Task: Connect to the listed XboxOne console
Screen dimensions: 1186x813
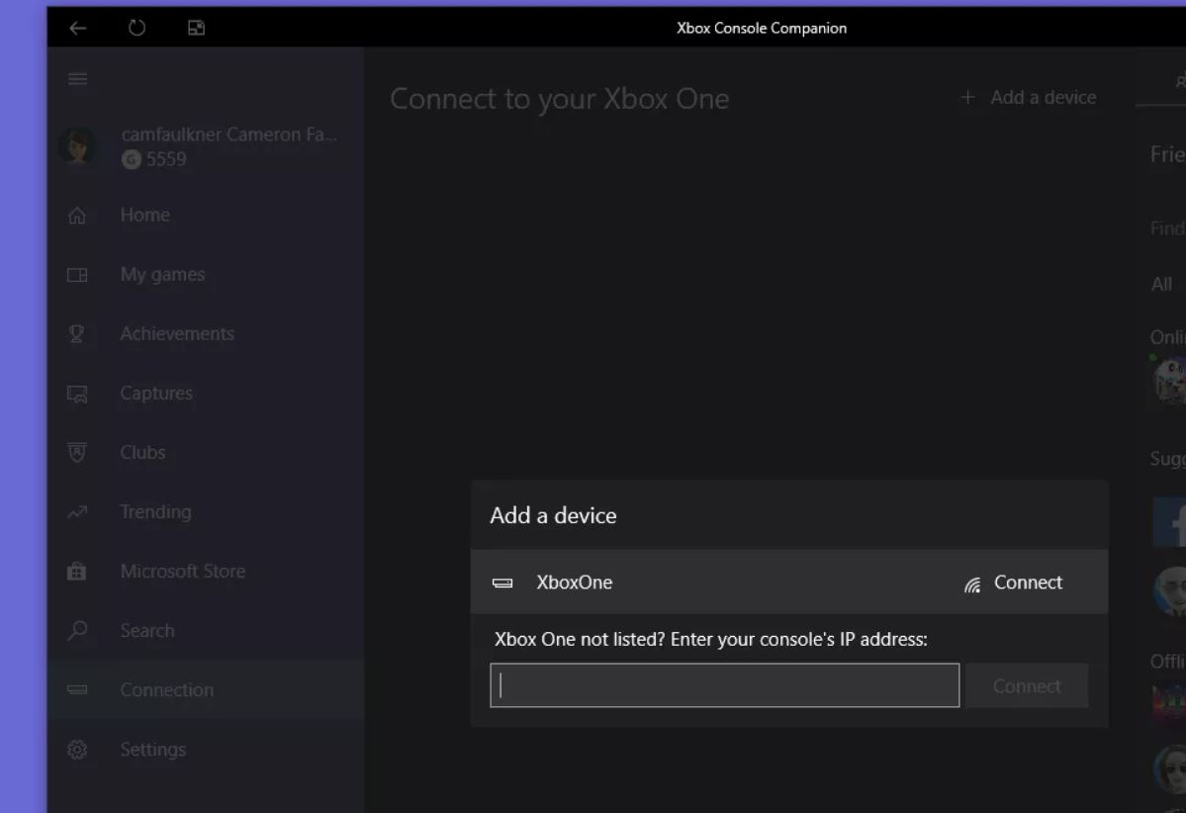Action: [1027, 583]
